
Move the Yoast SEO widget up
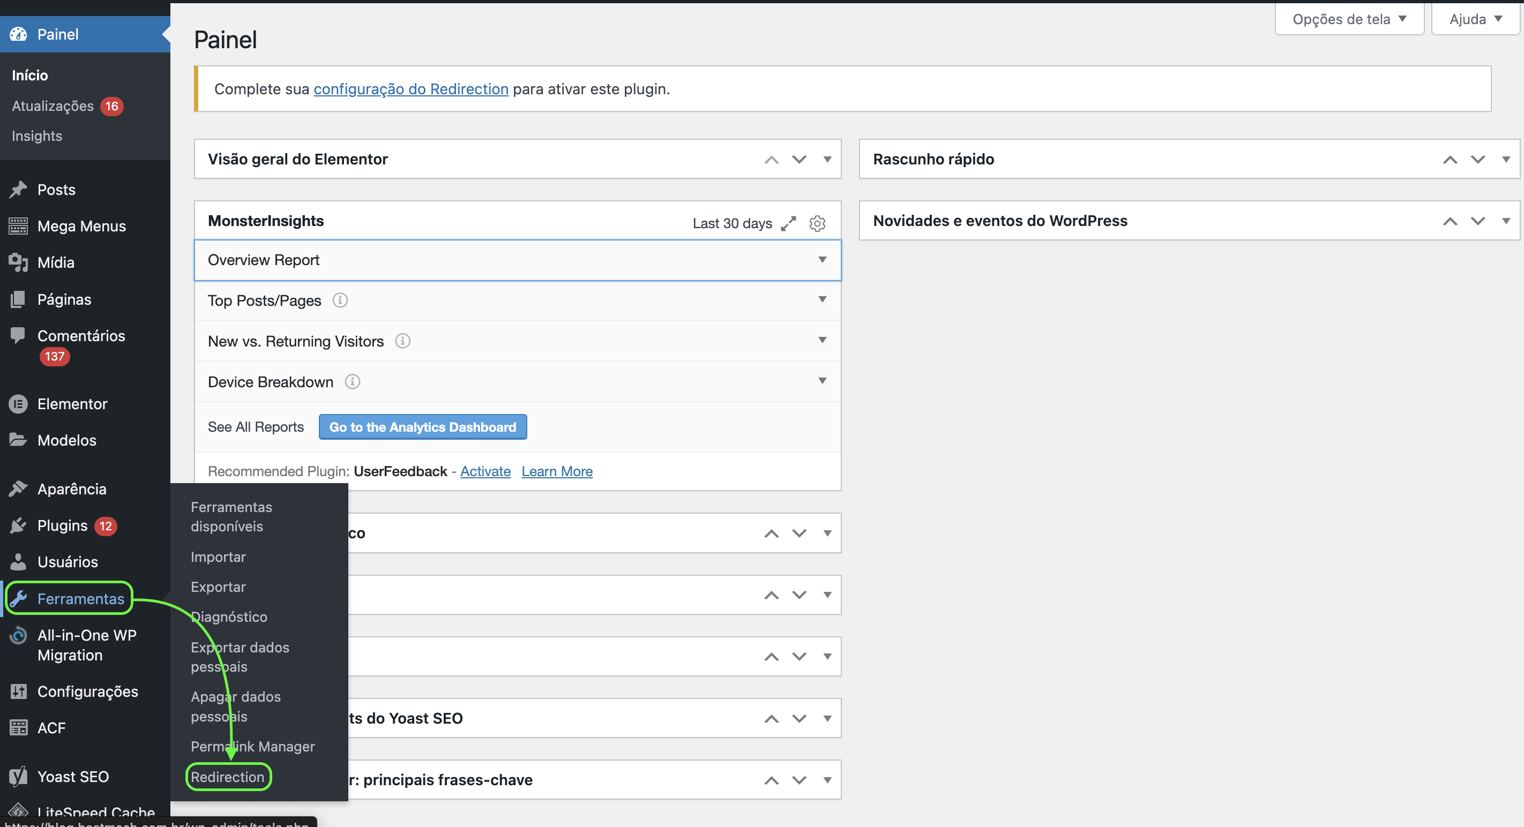click(772, 719)
